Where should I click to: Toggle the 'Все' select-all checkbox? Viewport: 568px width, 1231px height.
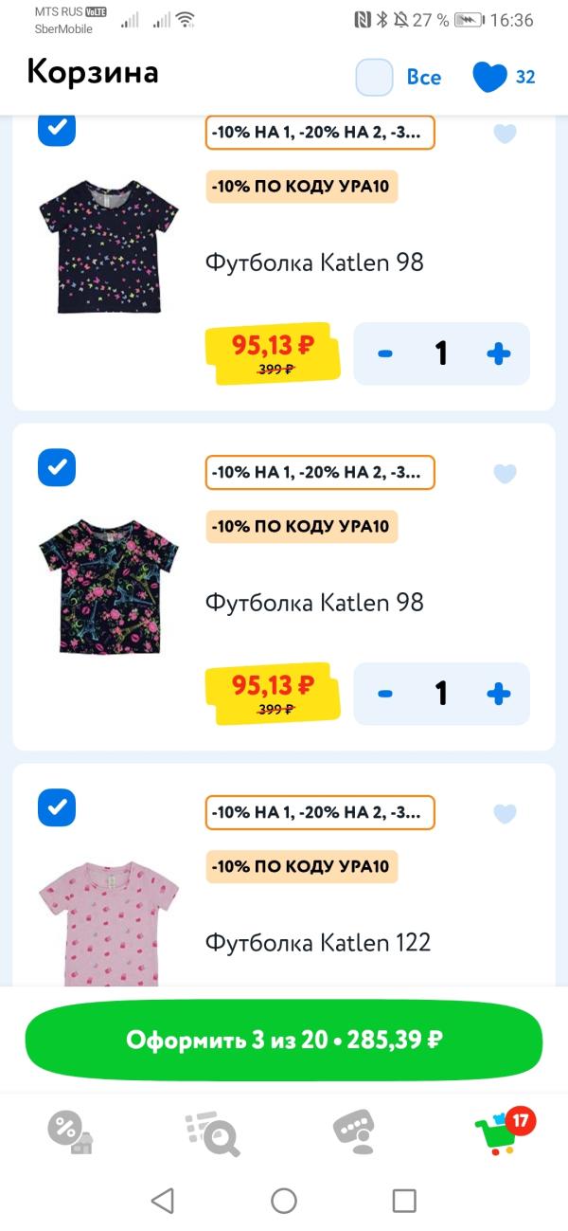pos(375,78)
